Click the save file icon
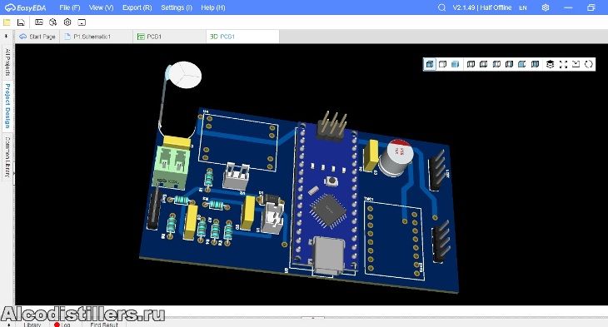The image size is (608, 327). pyautogui.click(x=21, y=22)
